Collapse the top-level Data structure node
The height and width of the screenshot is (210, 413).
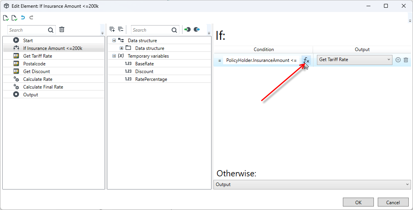tap(114, 41)
